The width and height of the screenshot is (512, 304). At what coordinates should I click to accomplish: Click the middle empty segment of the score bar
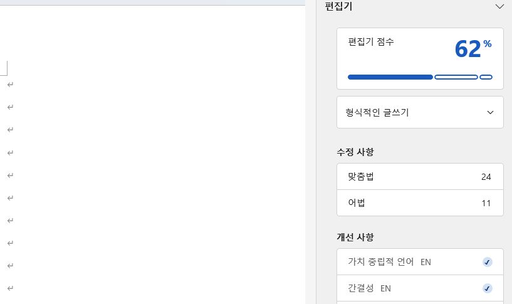(456, 77)
